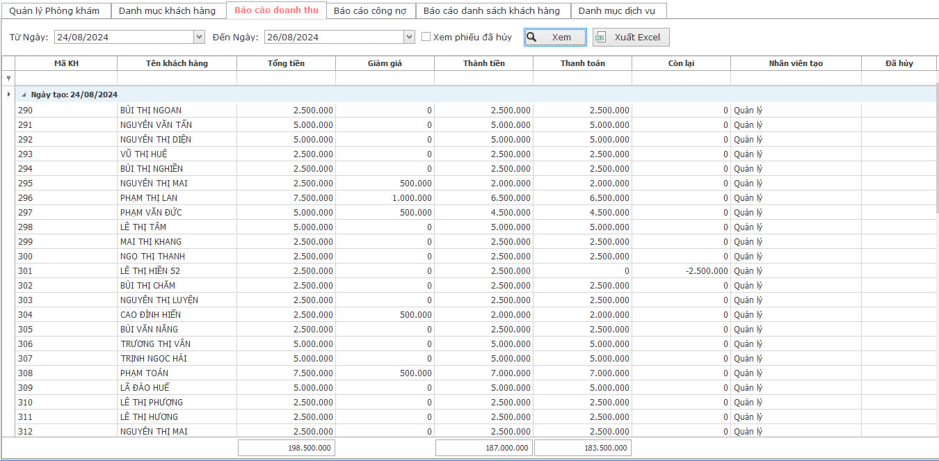This screenshot has width=939, height=461.
Task: Open Báo cáo danh sách khách hàng tab
Action: (492, 11)
